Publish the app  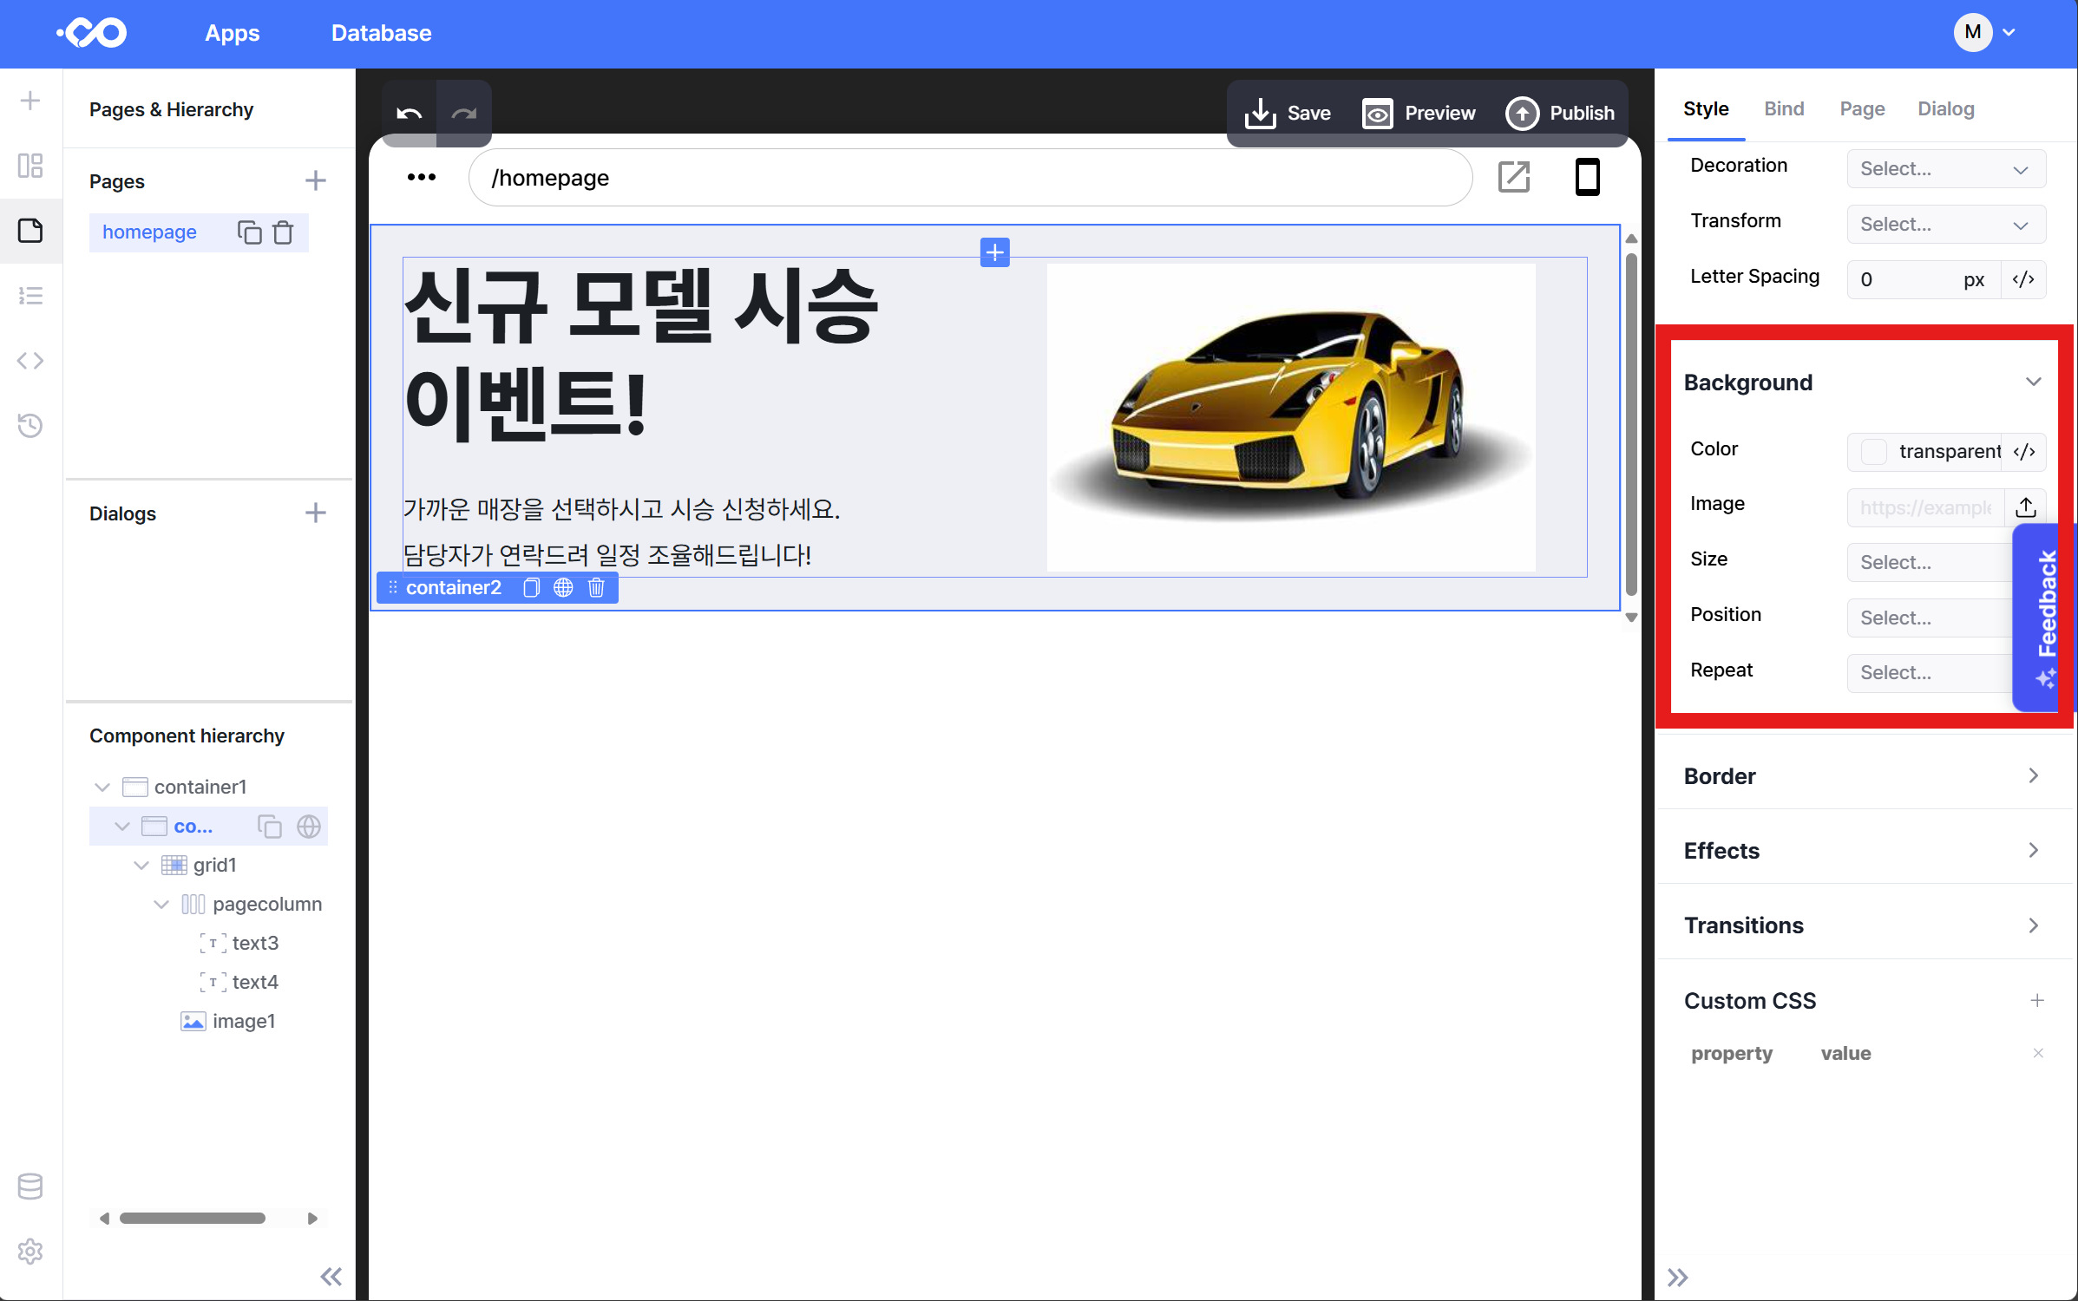1560,113
